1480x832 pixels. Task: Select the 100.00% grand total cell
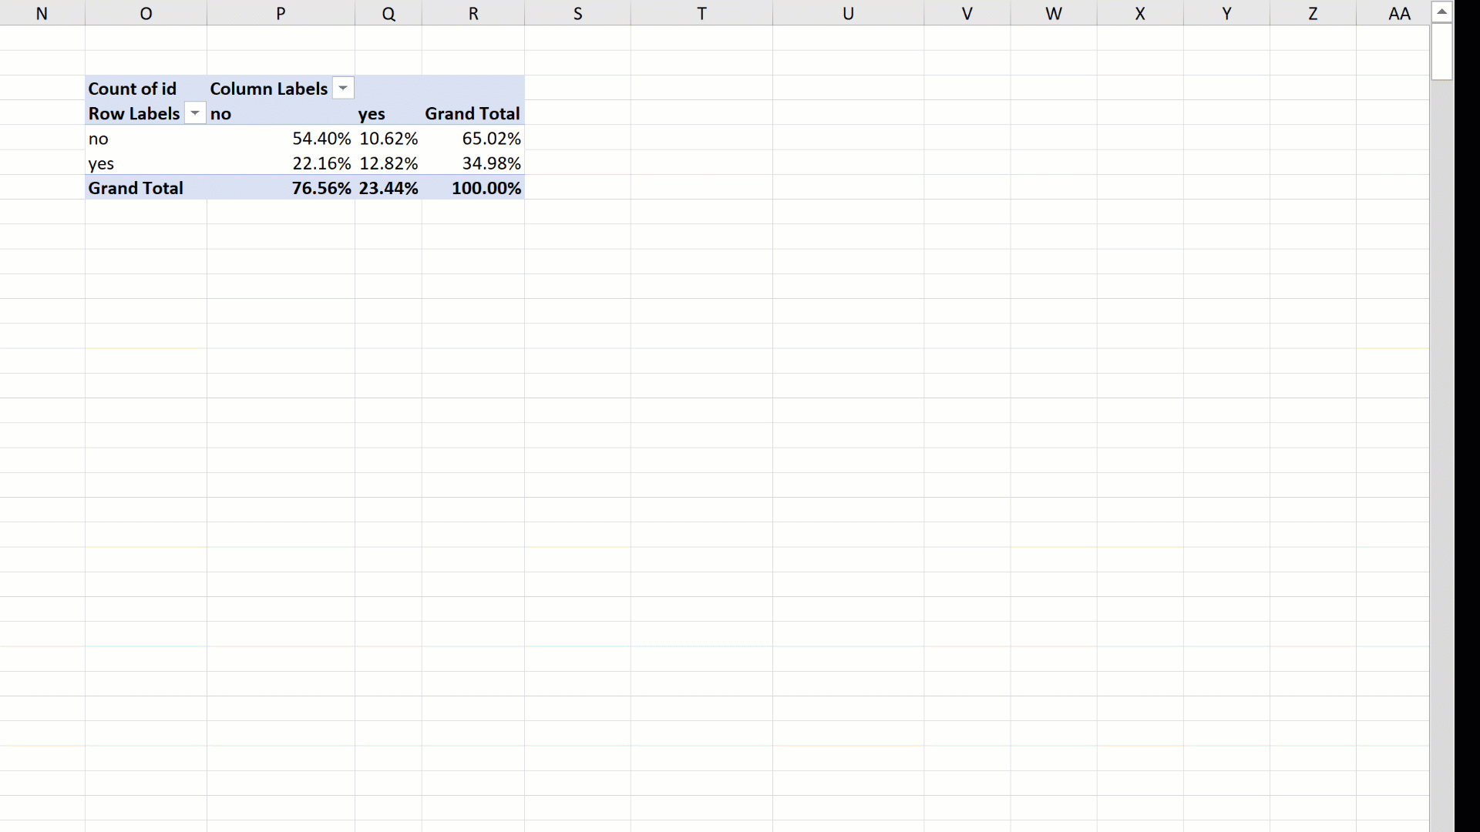click(486, 188)
